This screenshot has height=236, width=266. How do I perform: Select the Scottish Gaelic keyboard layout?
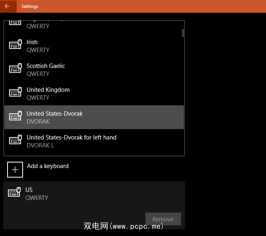pos(94,70)
